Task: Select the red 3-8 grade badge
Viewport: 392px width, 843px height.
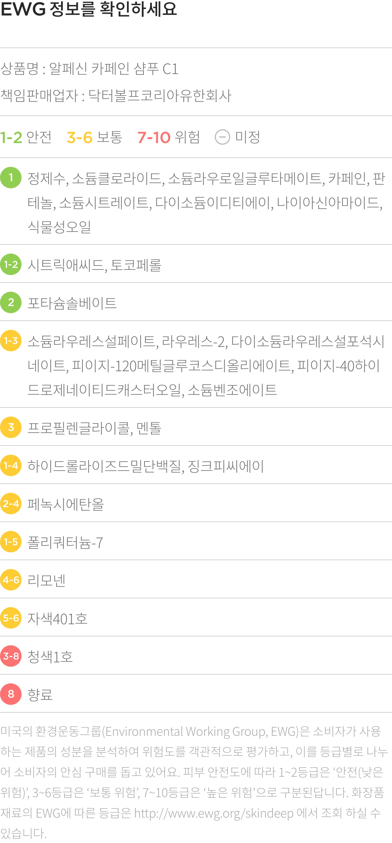Action: [x=11, y=656]
